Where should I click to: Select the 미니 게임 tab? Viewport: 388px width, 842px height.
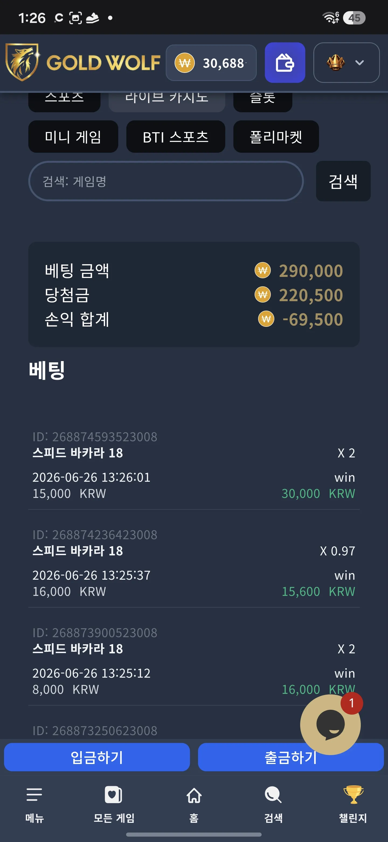click(x=73, y=137)
